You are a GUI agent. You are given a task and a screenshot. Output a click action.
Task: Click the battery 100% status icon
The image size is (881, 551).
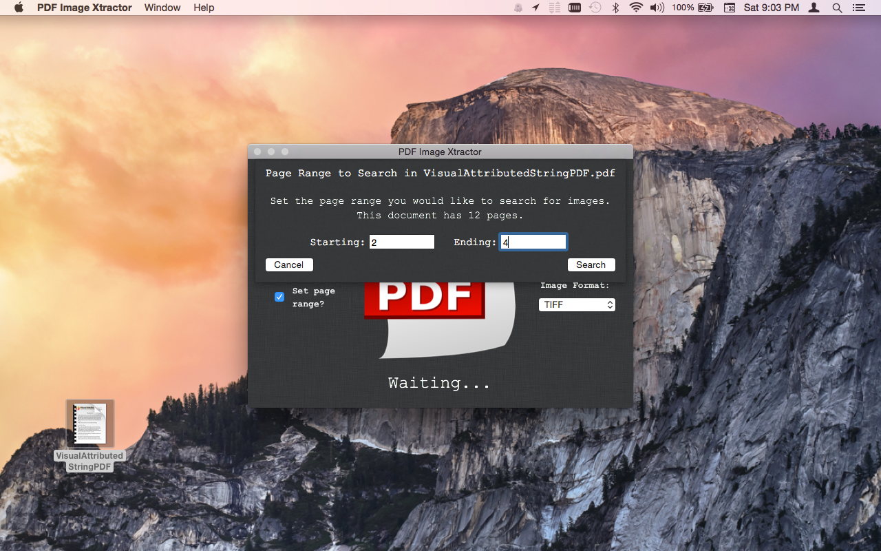pos(692,8)
